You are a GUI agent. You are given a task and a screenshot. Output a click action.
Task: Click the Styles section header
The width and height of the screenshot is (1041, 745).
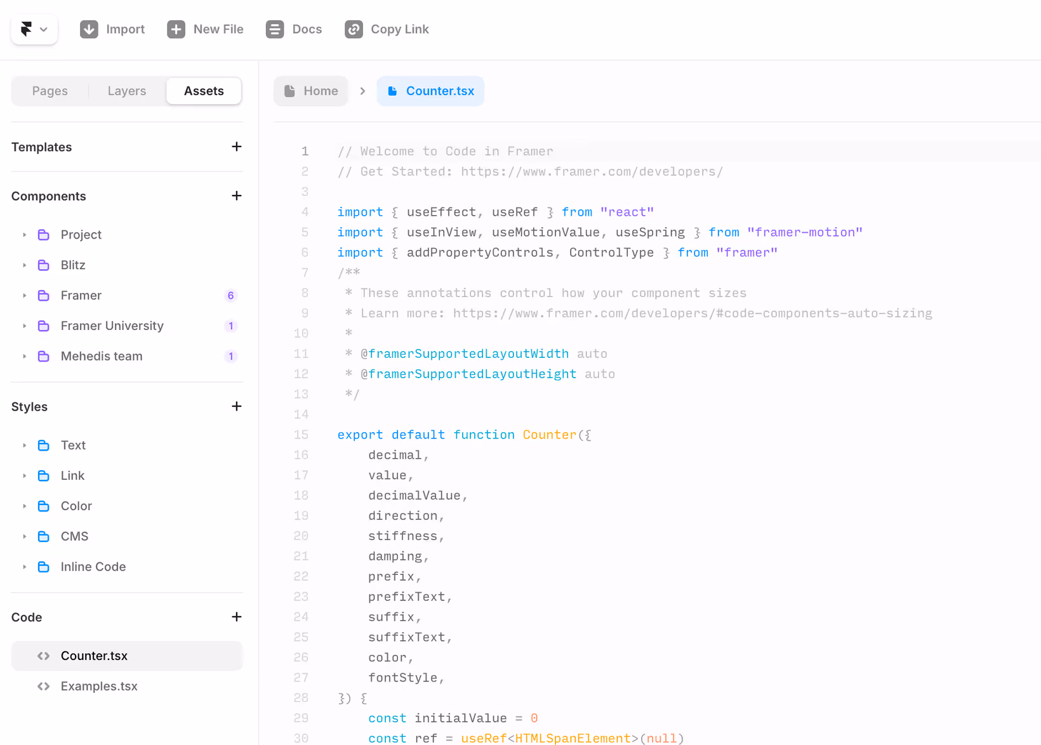[29, 407]
